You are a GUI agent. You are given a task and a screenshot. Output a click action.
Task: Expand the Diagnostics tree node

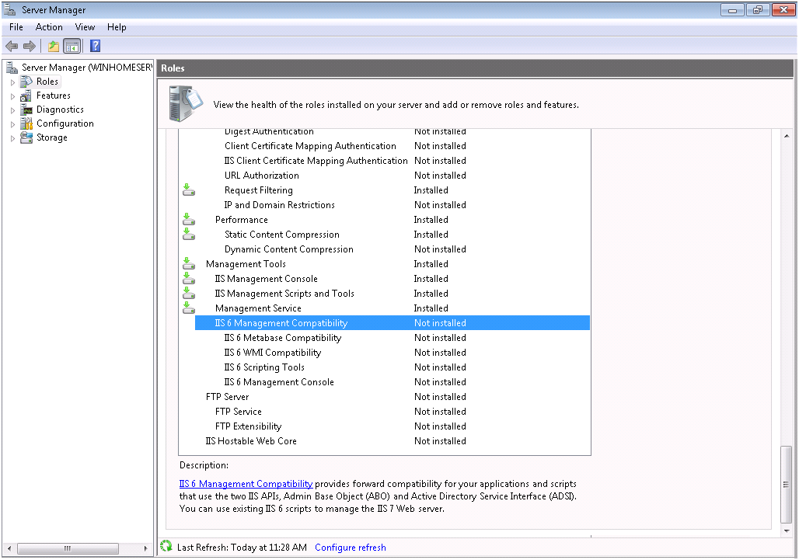coord(12,110)
